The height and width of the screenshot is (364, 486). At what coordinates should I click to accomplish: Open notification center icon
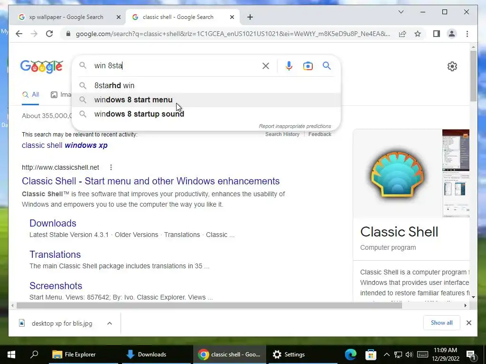coord(471,355)
